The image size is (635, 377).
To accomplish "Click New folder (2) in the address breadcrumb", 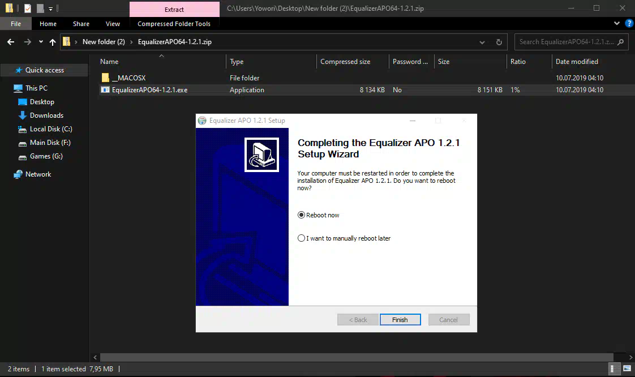I will [104, 42].
